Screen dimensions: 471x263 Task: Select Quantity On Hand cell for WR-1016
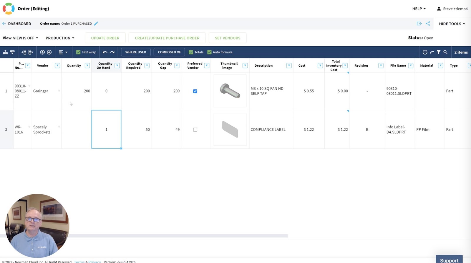click(106, 129)
